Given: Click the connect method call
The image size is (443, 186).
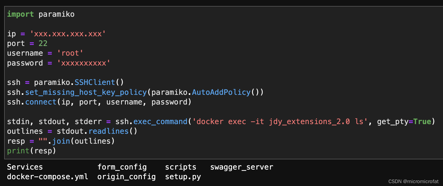Looking at the screenshot, I should point(41,102).
